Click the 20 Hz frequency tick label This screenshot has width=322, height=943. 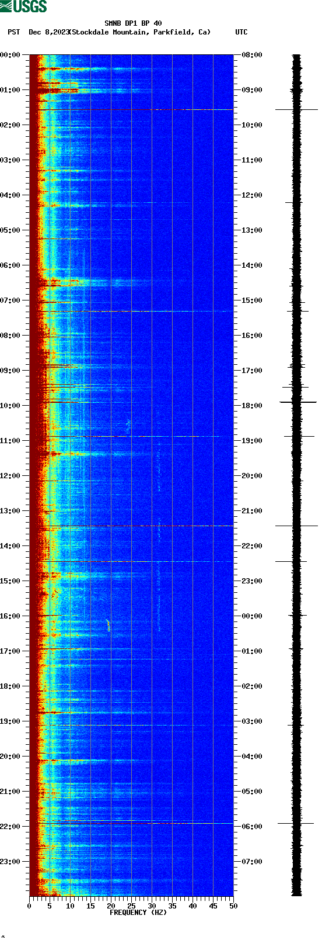point(111,906)
